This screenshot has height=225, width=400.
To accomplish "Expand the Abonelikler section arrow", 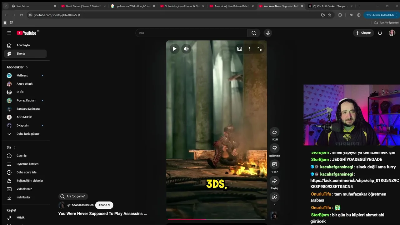I will pyautogui.click(x=27, y=67).
